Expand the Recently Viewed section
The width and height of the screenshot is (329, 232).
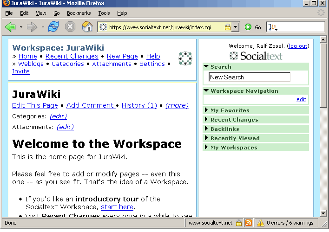[206, 138]
